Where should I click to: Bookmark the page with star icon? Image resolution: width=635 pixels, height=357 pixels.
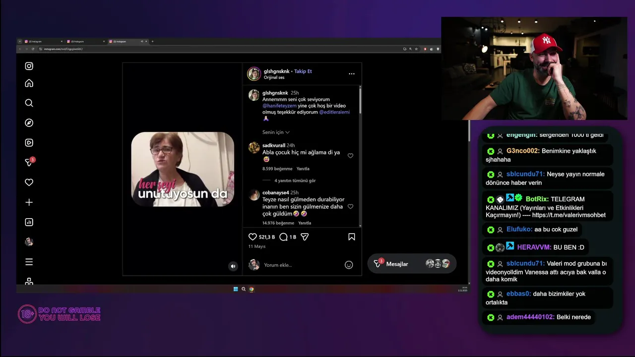[x=416, y=49]
